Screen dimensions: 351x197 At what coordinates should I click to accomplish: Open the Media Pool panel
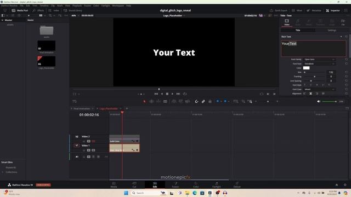click(x=20, y=10)
